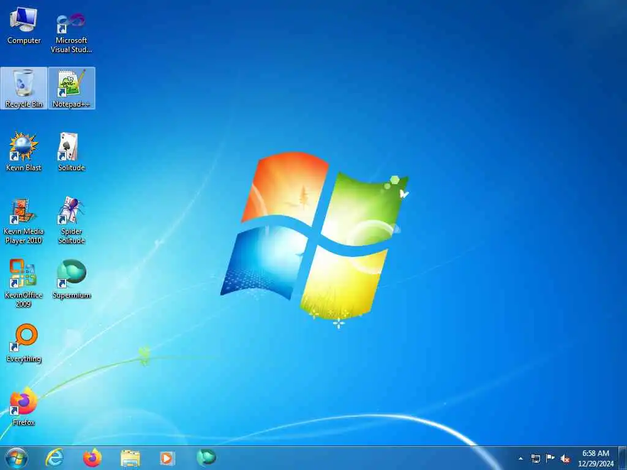Select the Kevin Blast shortcut
Image resolution: width=627 pixels, height=470 pixels.
(x=24, y=152)
